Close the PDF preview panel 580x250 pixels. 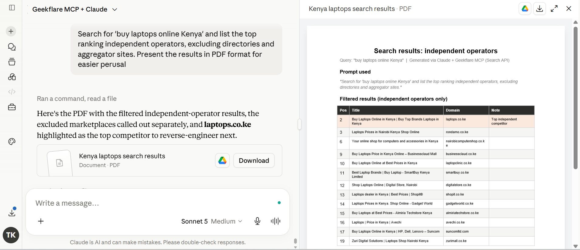[x=569, y=9]
